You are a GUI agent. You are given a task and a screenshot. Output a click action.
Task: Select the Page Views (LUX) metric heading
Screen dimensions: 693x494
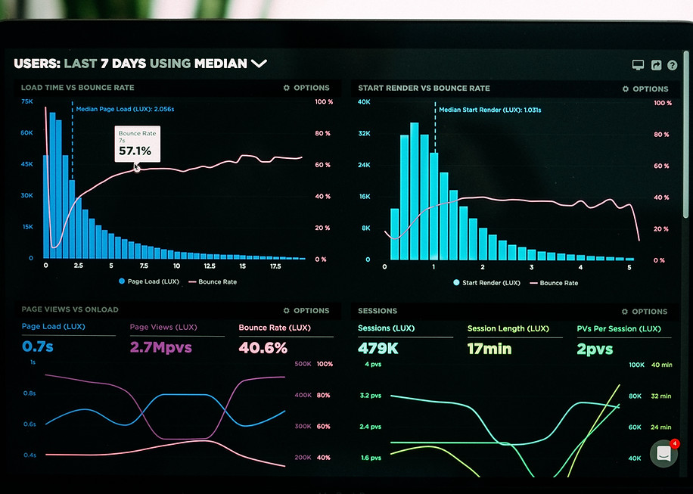(163, 327)
